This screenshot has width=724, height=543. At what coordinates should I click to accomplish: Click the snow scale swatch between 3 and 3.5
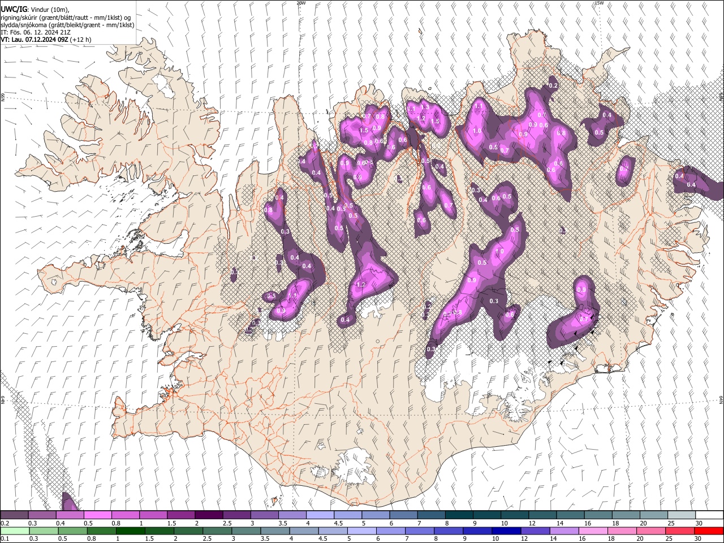264,515
